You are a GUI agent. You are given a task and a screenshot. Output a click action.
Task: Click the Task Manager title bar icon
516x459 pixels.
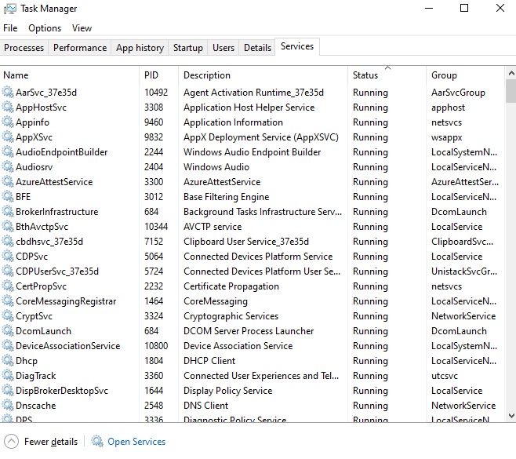tap(10, 9)
